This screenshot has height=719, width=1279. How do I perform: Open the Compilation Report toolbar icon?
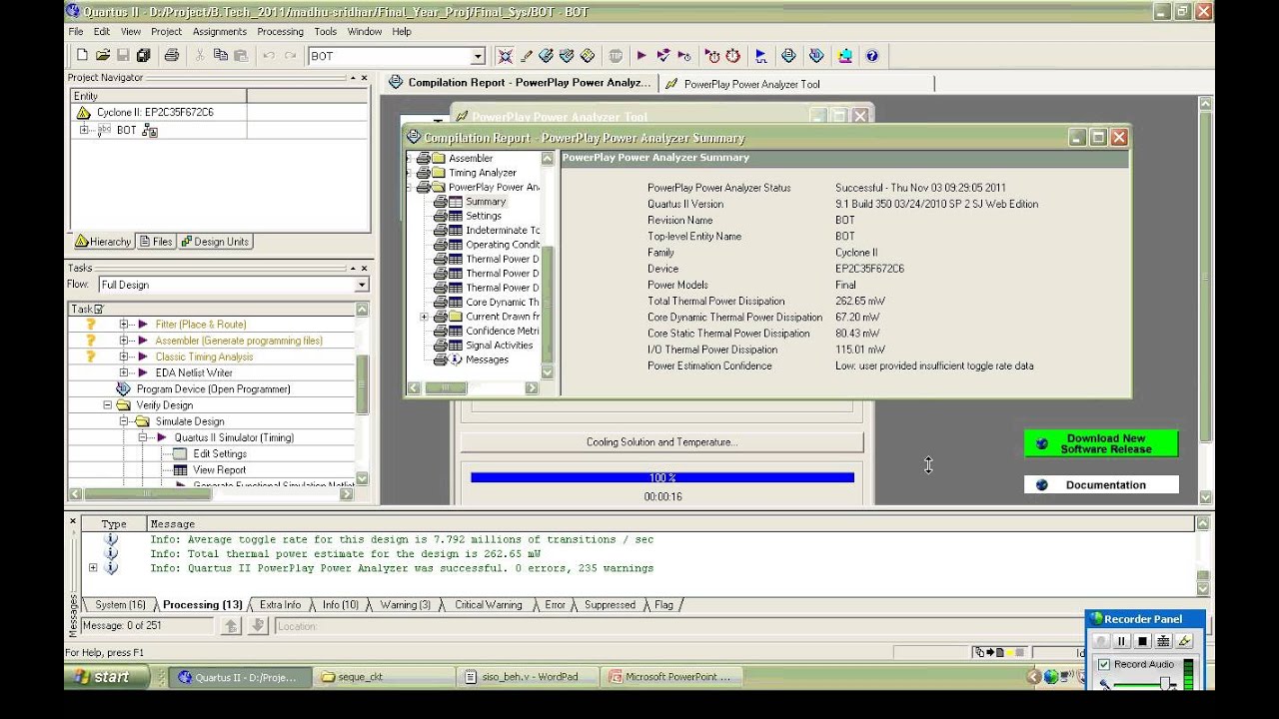coord(788,56)
